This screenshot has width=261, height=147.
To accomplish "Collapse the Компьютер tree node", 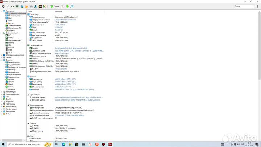I will coord(1,11).
